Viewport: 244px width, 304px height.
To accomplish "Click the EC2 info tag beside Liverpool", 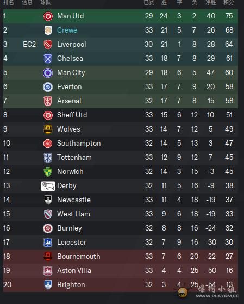I will click(x=29, y=45).
